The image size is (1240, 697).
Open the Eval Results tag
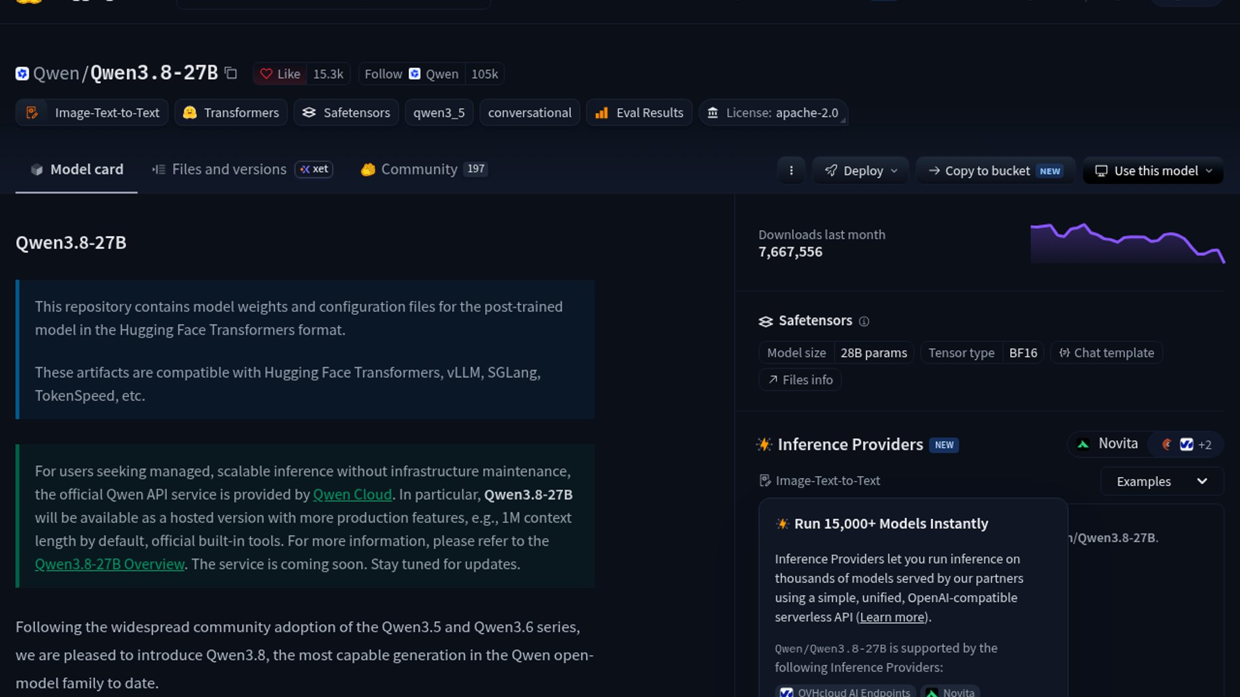point(639,113)
